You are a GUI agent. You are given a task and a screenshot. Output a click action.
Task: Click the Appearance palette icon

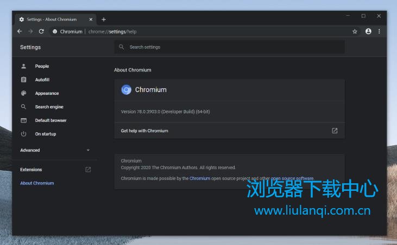pos(23,93)
